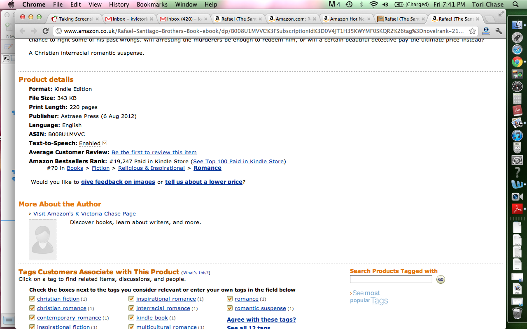527x329 pixels.
Task: Open Calculator from the dock
Action: pos(517,99)
